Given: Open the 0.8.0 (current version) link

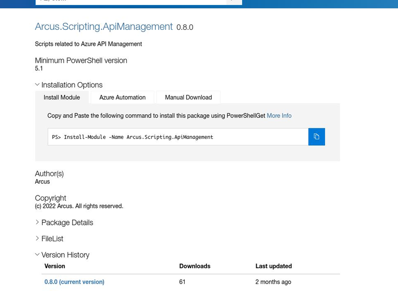Looking at the screenshot, I should click(x=74, y=282).
